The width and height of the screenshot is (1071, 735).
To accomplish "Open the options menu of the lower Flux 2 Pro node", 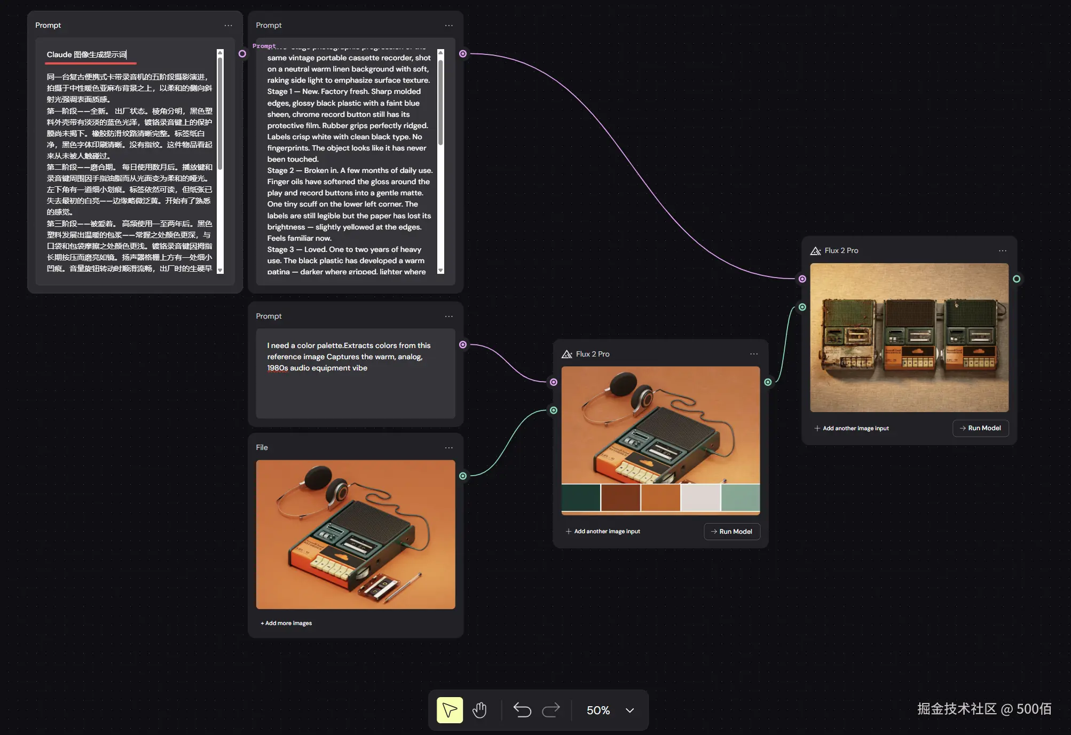I will 753,354.
